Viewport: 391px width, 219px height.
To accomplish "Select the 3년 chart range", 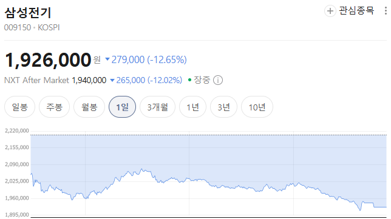I will coord(223,107).
